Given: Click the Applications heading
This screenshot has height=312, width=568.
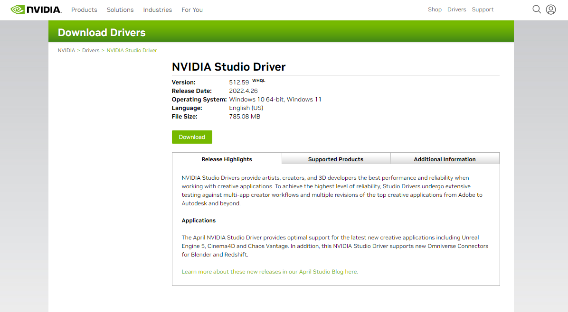Looking at the screenshot, I should pos(199,220).
